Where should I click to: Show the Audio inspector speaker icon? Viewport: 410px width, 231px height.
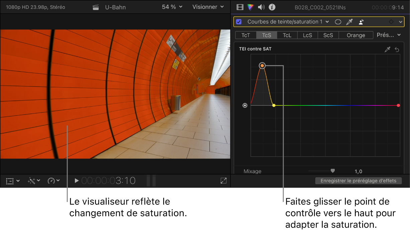(x=261, y=7)
